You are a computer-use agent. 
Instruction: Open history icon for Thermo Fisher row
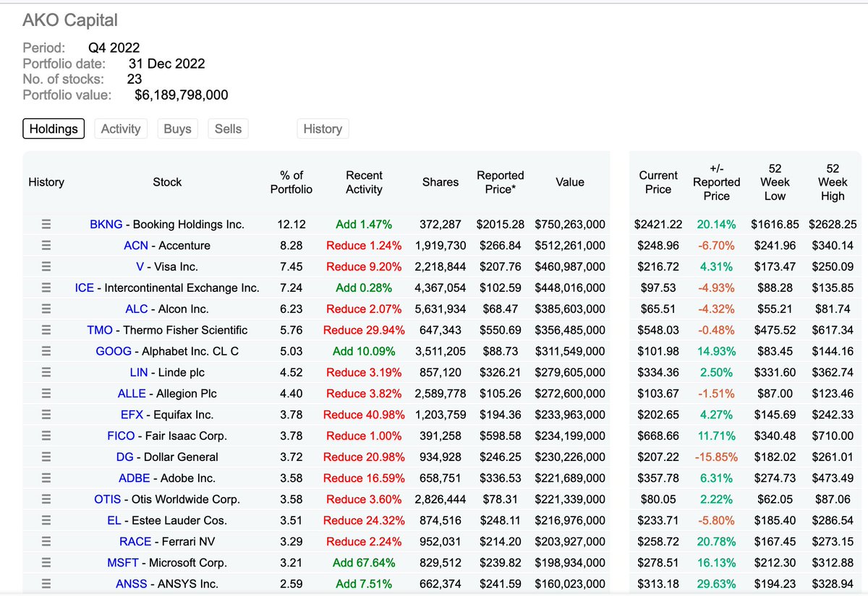(46, 330)
